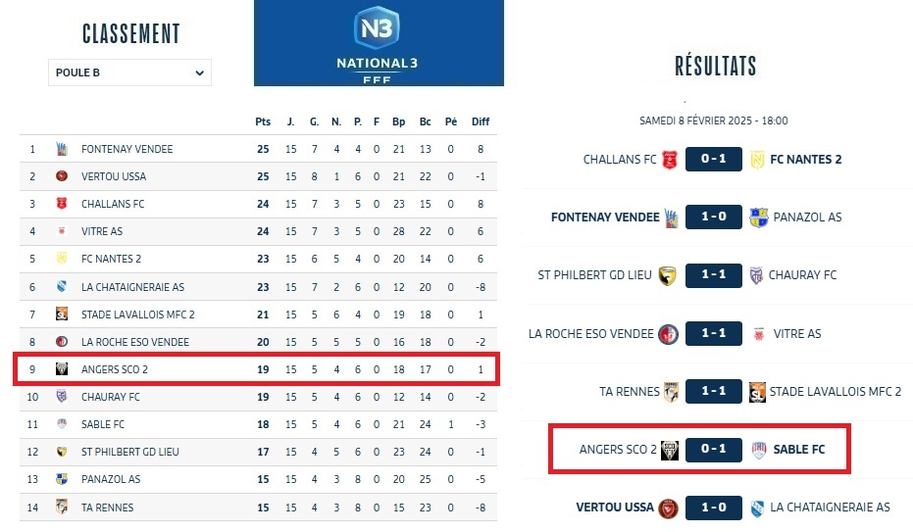Click the dropdown chevron arrow

(x=200, y=73)
